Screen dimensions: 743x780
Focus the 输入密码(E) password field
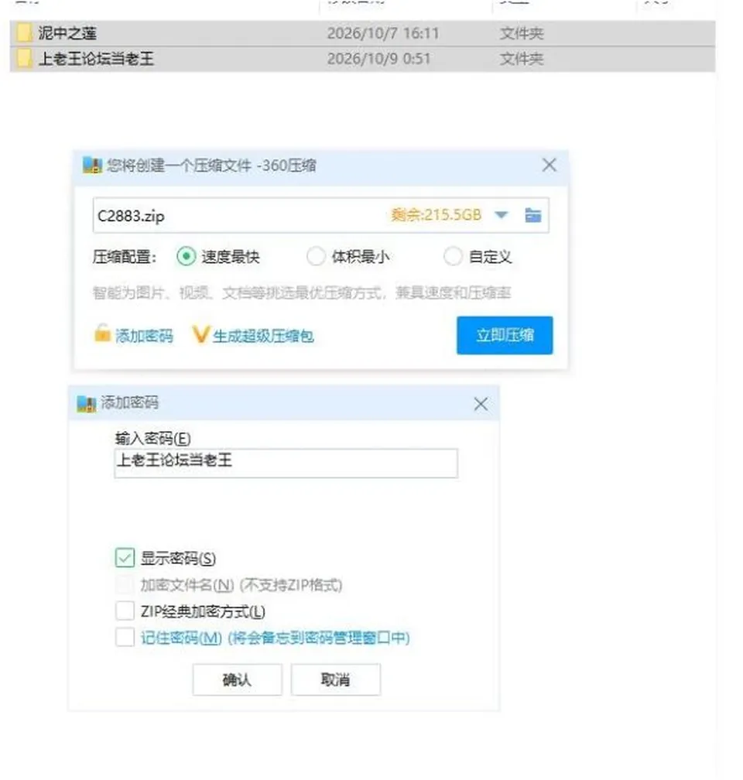(x=286, y=463)
